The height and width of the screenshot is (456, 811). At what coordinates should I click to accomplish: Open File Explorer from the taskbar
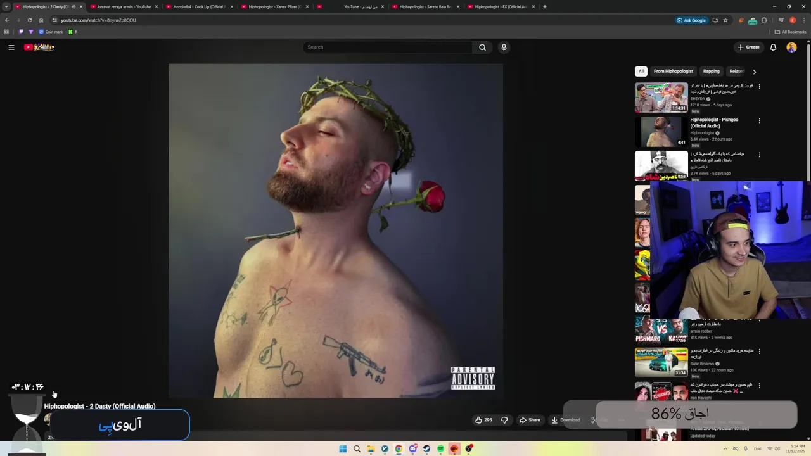coord(371,448)
